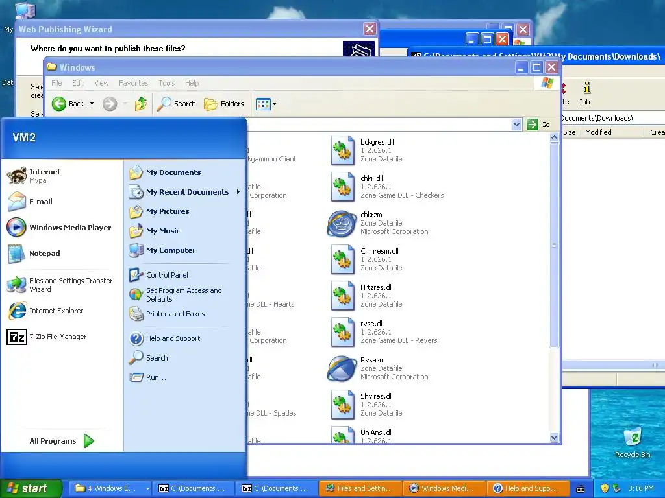This screenshot has width=665, height=498.
Task: Select Hrtzres.dll file
Action: [367, 296]
